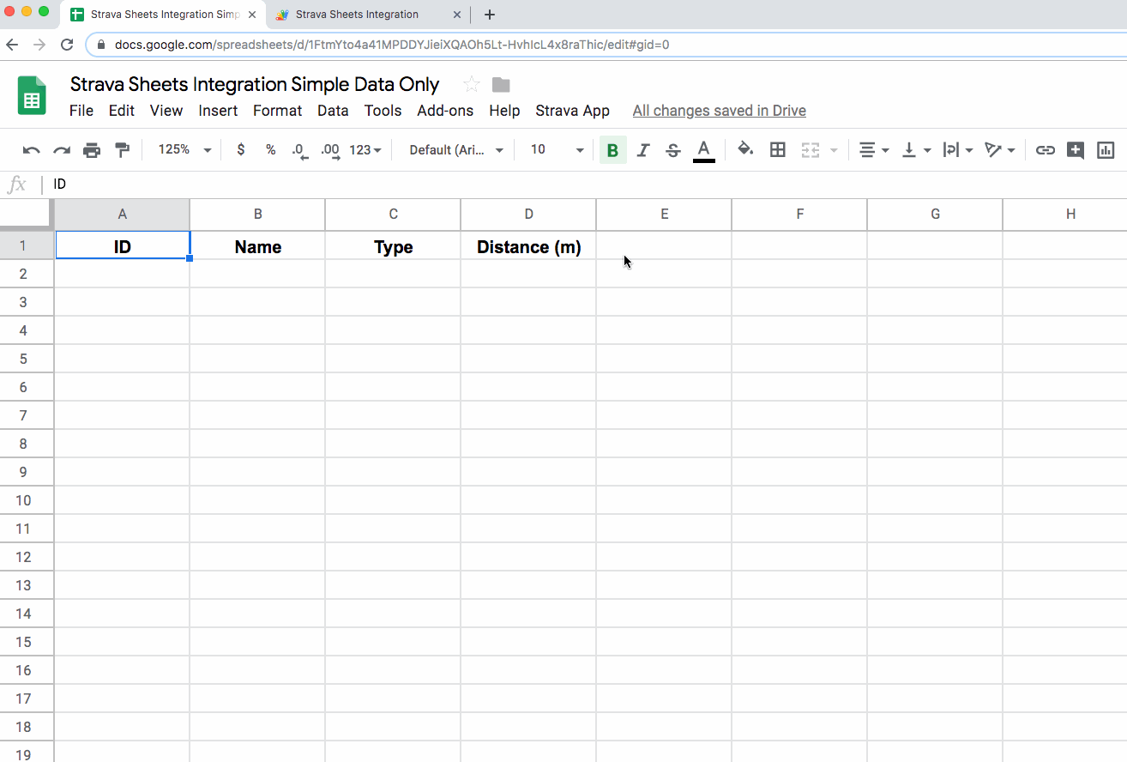Toggle bold formatting
The width and height of the screenshot is (1127, 762).
612,149
